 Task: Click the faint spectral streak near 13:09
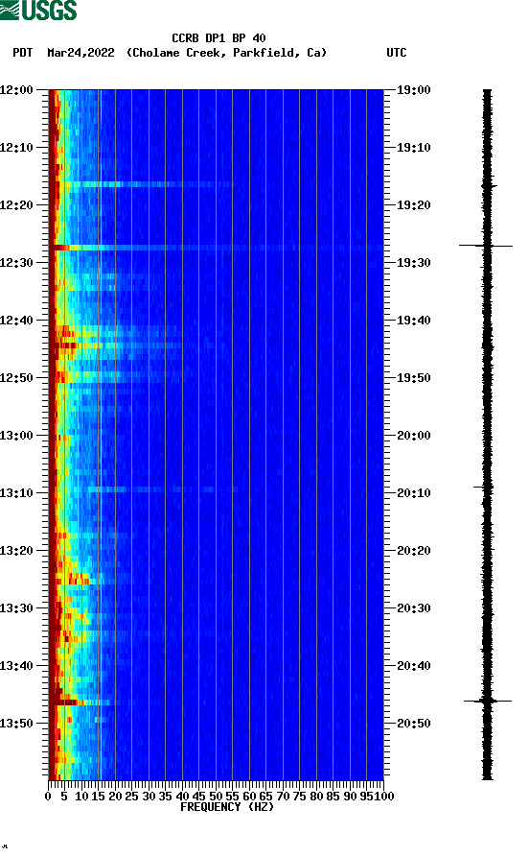pyautogui.click(x=163, y=489)
